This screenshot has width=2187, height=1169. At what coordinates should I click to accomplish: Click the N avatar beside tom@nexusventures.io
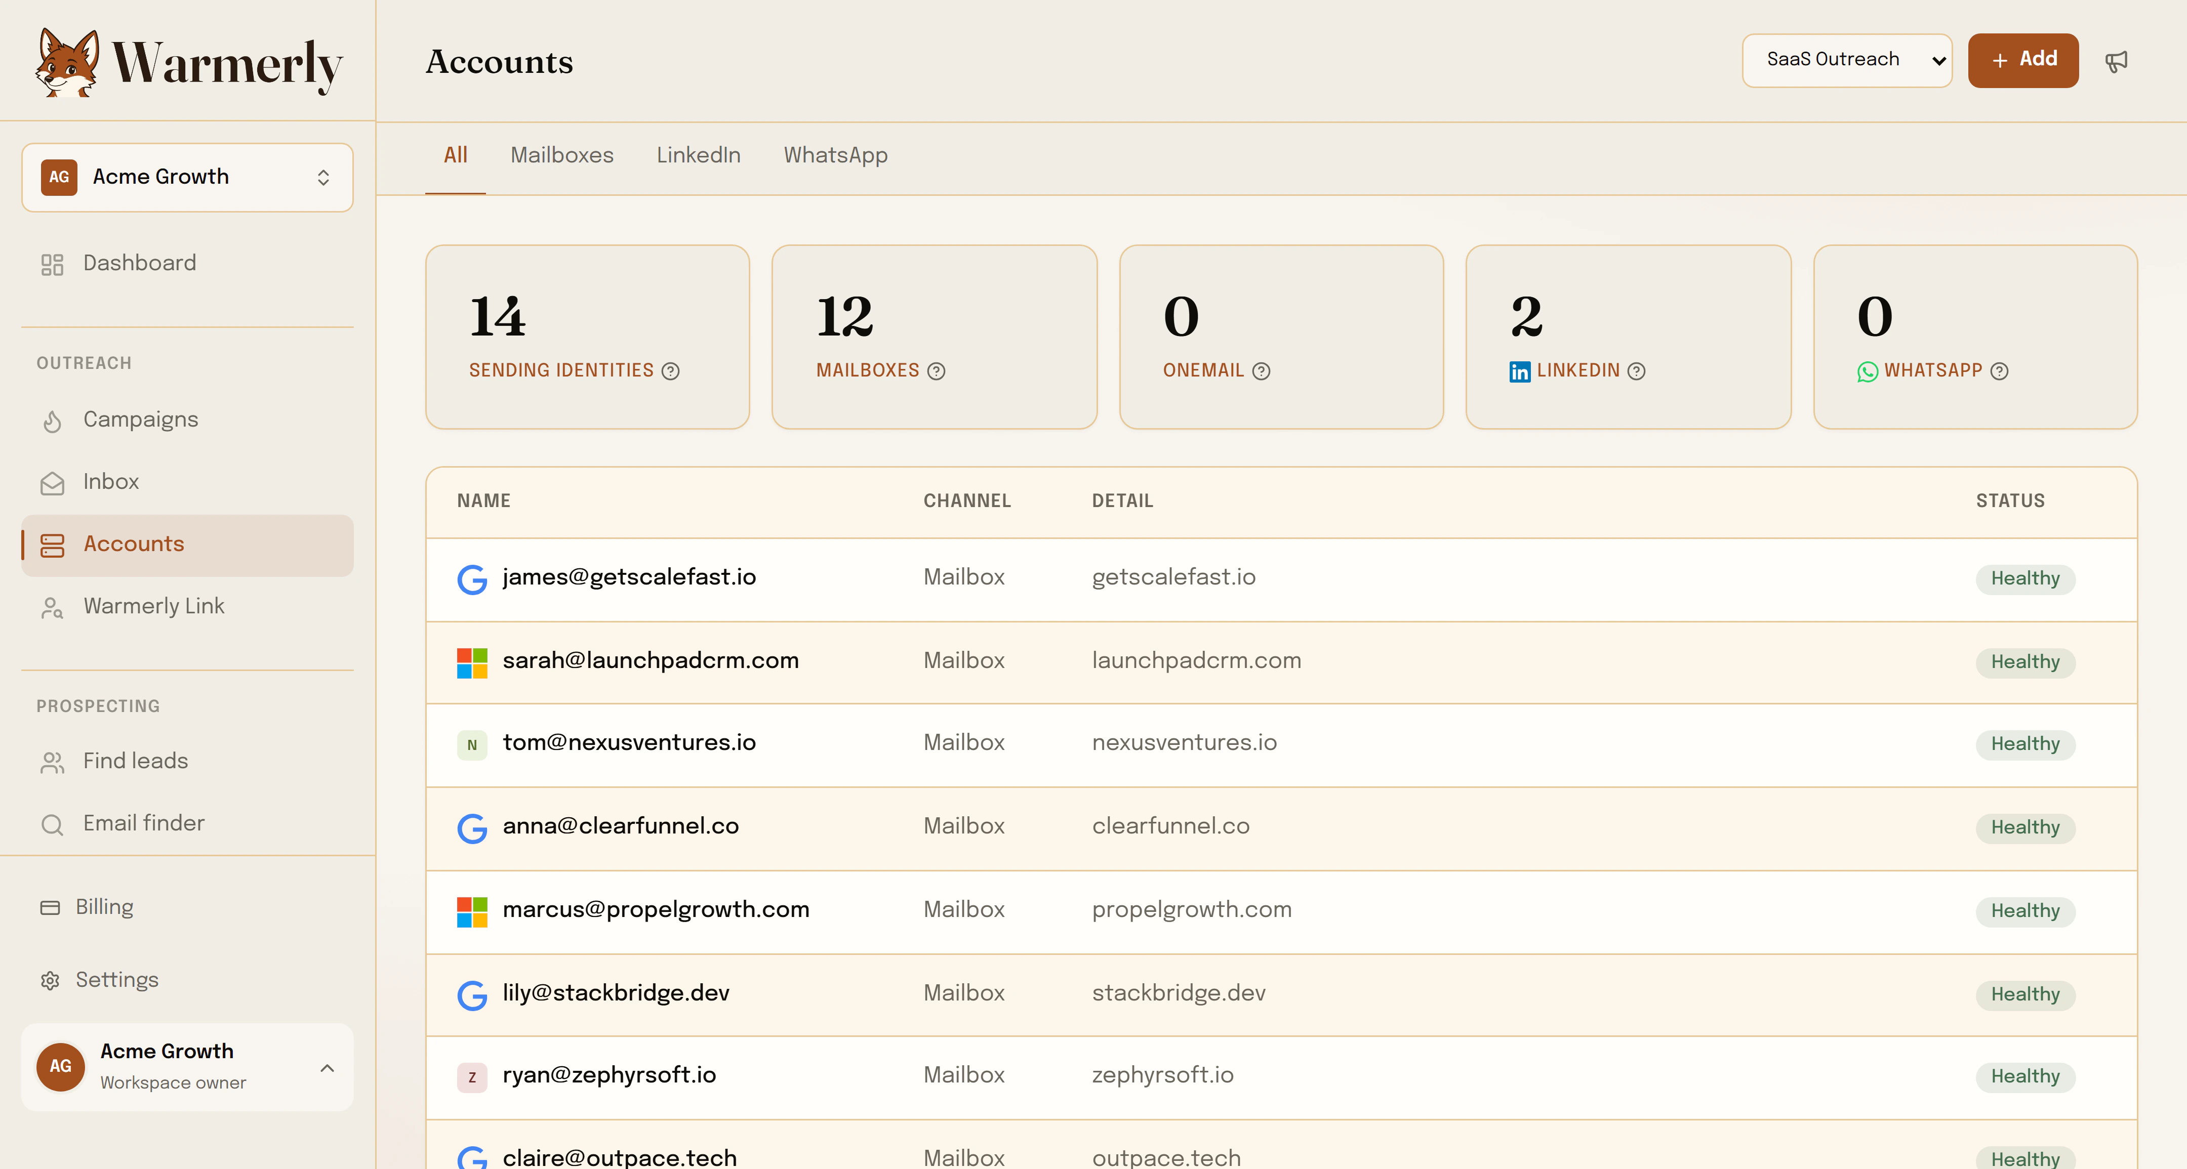[x=472, y=745]
